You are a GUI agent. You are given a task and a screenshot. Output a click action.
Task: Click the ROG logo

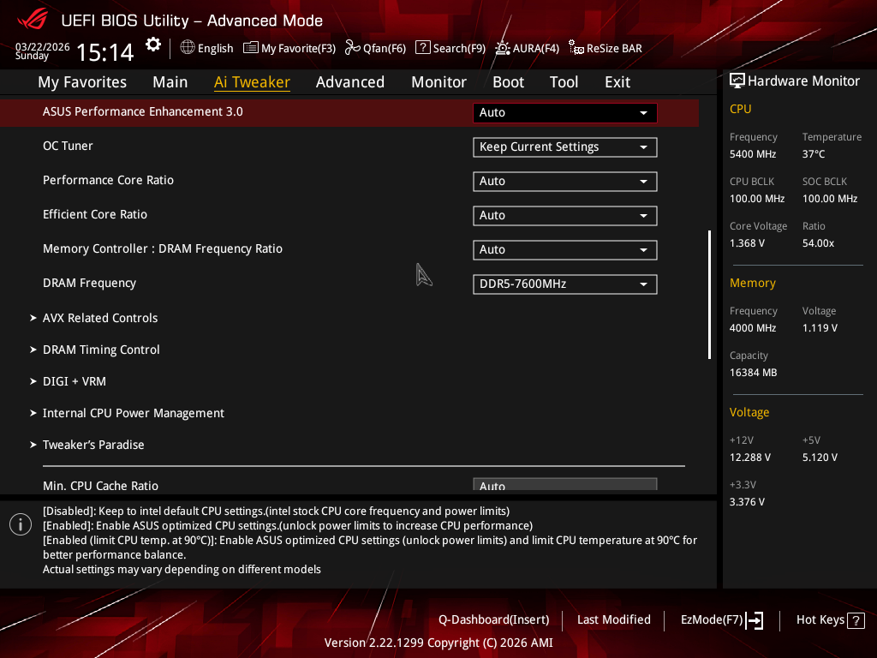(33, 20)
